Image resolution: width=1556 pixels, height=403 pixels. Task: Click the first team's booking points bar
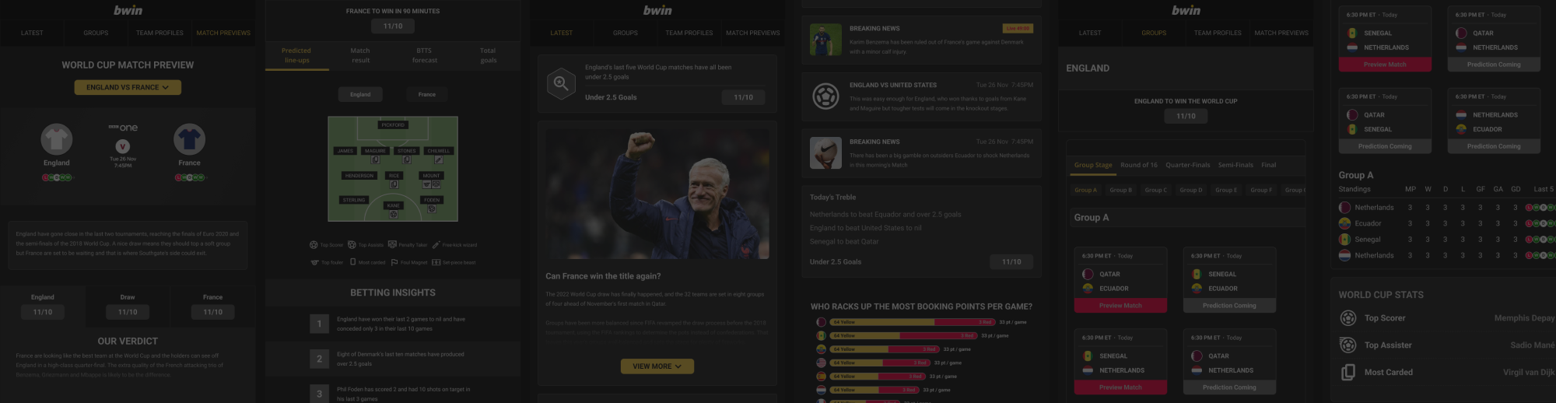tap(913, 322)
